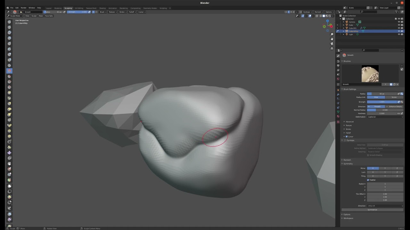The width and height of the screenshot is (410, 230).
Task: Expand the Advanced subpanel
Action: pyautogui.click(x=349, y=122)
